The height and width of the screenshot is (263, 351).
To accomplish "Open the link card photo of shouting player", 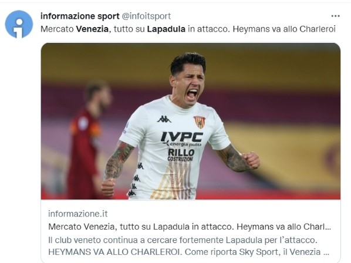I will tap(191, 121).
